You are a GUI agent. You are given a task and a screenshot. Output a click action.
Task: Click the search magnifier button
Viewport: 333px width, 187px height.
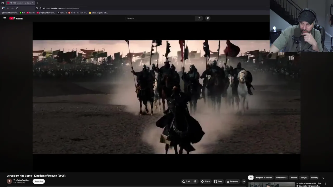point(199,18)
